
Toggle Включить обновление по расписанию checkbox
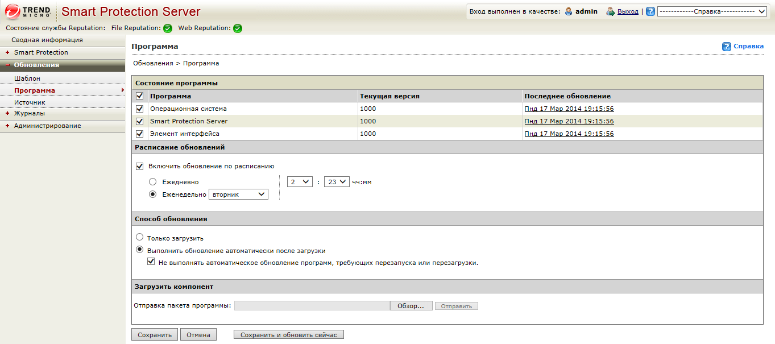click(140, 167)
